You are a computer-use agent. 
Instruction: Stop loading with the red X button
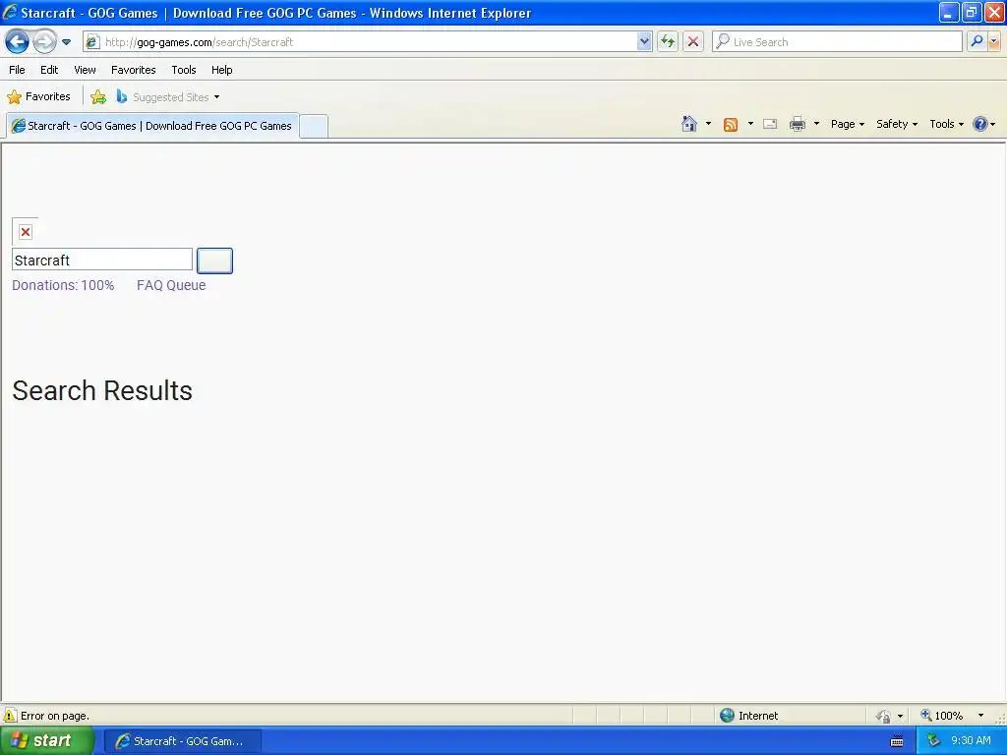tap(693, 41)
